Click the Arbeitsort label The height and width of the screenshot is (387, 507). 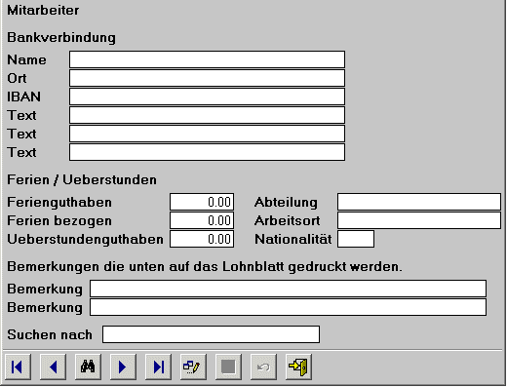tap(288, 221)
